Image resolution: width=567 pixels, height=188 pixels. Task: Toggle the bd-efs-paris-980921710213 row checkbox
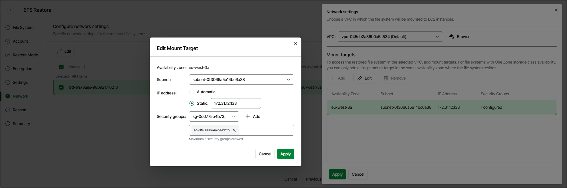(61, 87)
